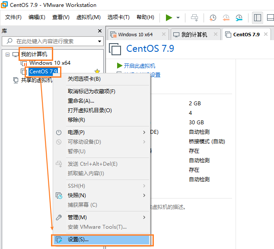Click the snapshot icon beside 快照(N)
The image size is (274, 249).
[x=59, y=195]
